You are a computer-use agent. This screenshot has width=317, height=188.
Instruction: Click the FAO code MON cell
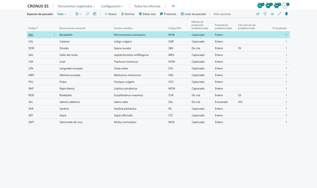171,88
